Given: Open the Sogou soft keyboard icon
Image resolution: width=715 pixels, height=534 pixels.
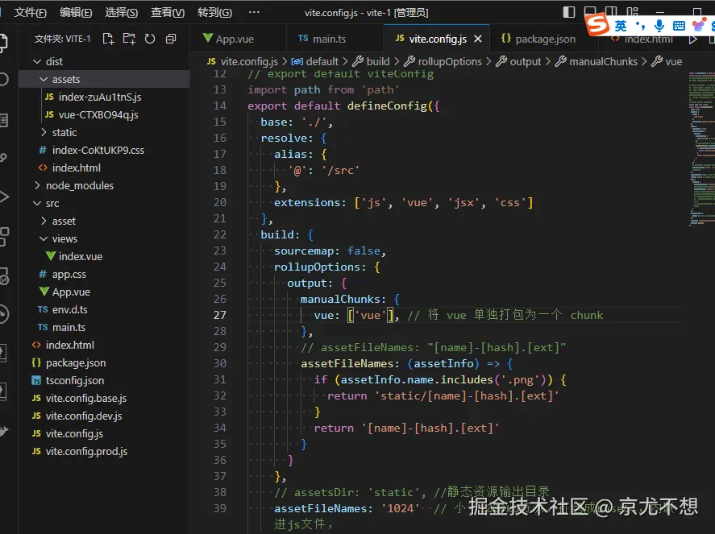Looking at the screenshot, I should point(679,26).
